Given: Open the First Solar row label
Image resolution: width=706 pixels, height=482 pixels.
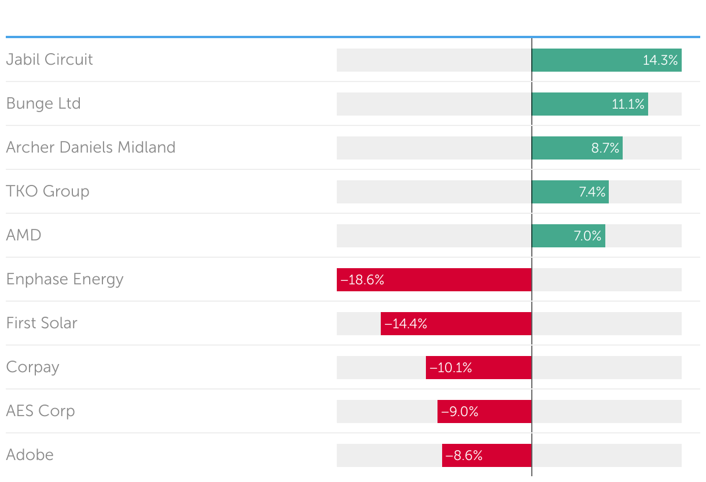Looking at the screenshot, I should coord(42,323).
